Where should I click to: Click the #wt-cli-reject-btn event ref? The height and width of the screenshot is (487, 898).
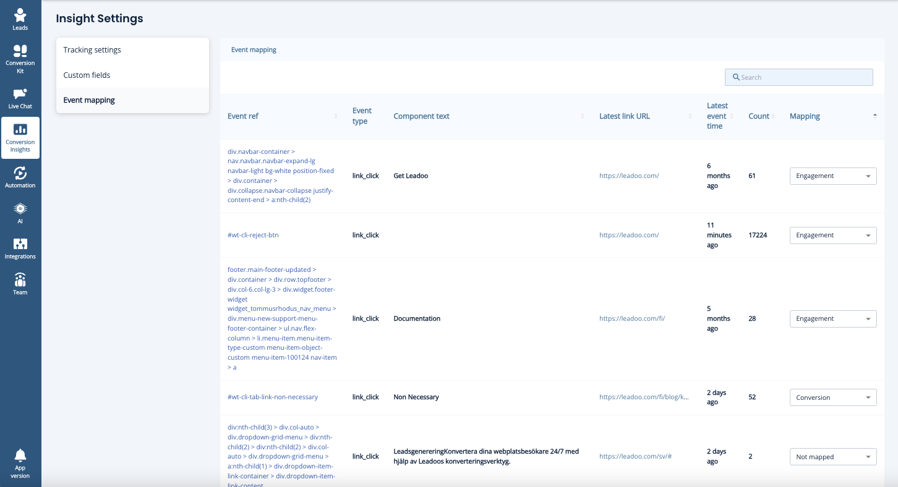pos(254,235)
